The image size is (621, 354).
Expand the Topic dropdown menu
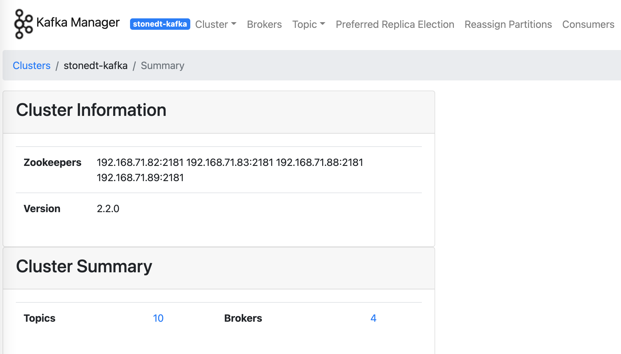309,24
